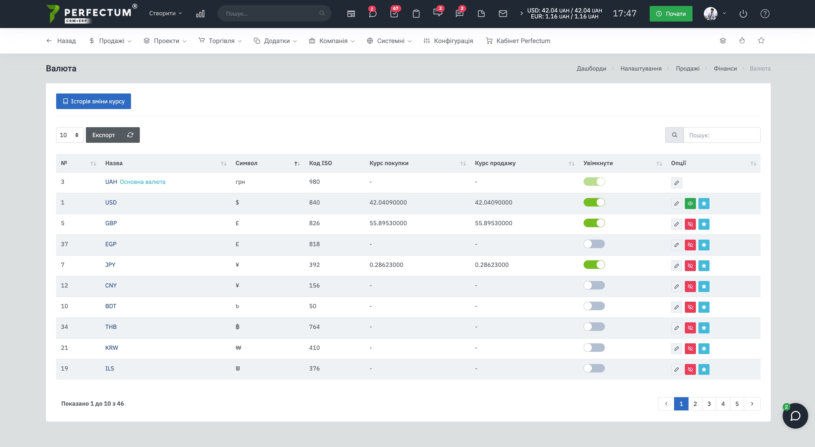Open the mail envelope icon

coord(503,14)
